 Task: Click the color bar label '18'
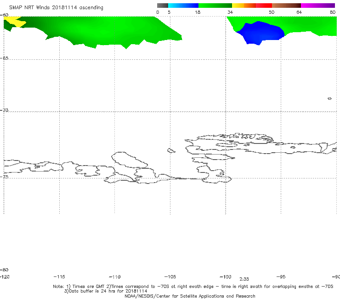click(198, 12)
